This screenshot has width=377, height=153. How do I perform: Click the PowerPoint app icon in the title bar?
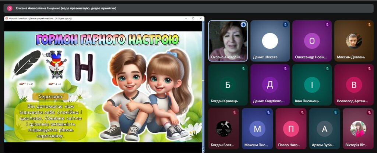6,18
